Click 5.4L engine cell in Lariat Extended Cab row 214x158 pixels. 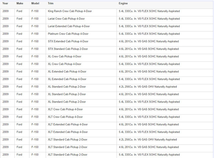(149, 26)
